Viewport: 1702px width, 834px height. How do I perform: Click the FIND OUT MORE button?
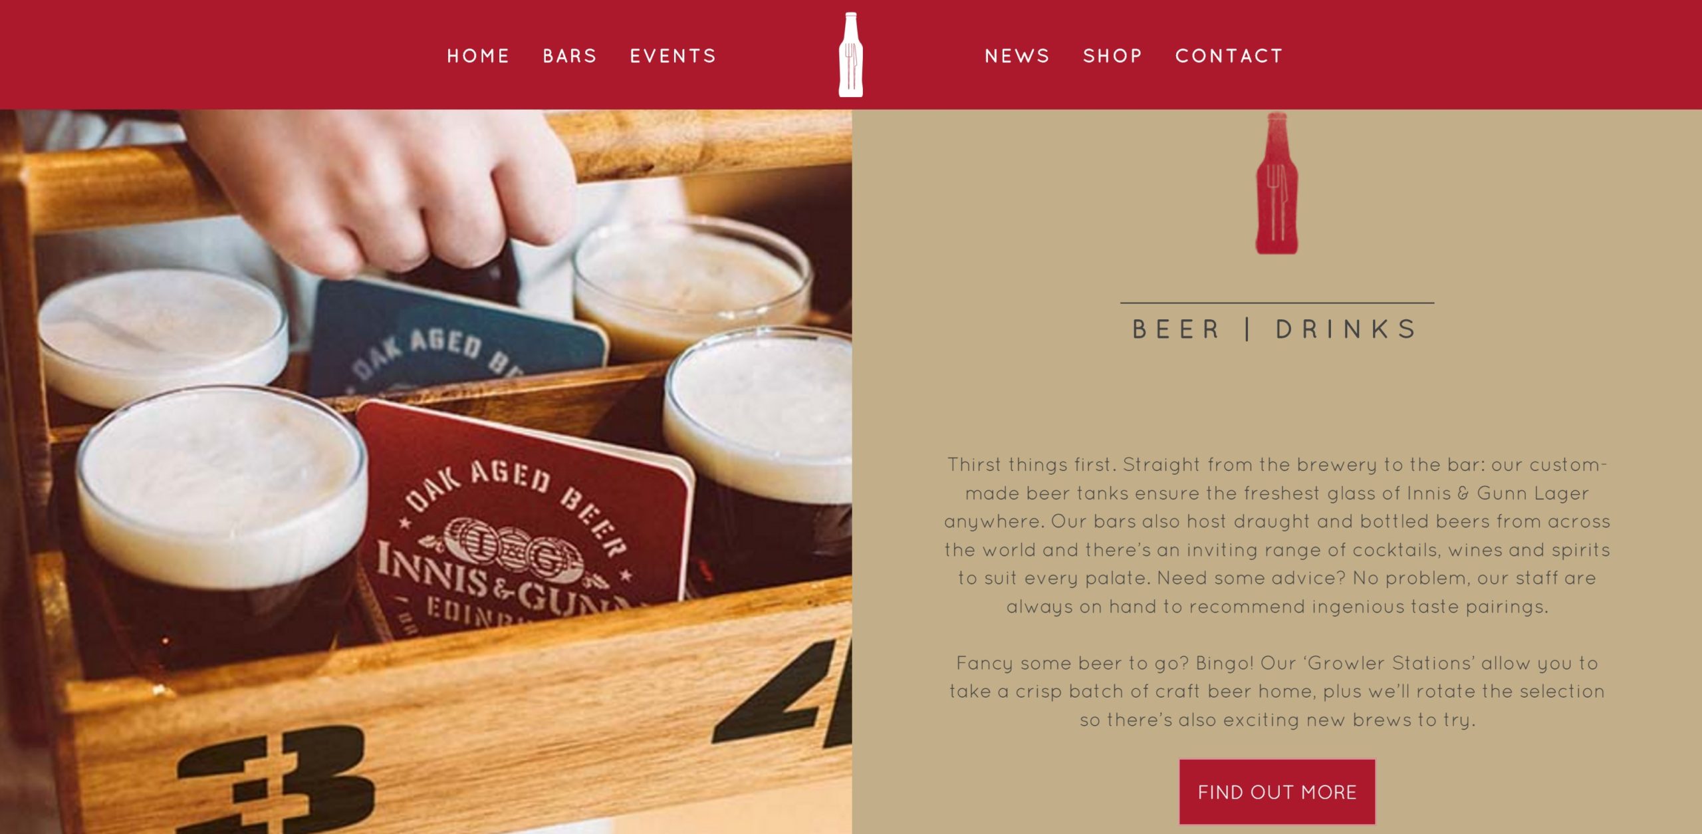pos(1276,791)
